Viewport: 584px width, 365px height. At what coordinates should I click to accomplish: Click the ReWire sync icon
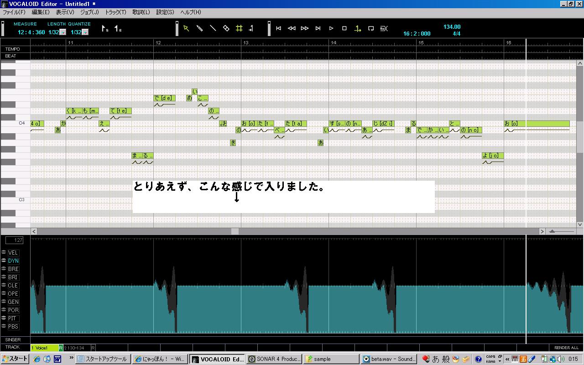coord(384,28)
